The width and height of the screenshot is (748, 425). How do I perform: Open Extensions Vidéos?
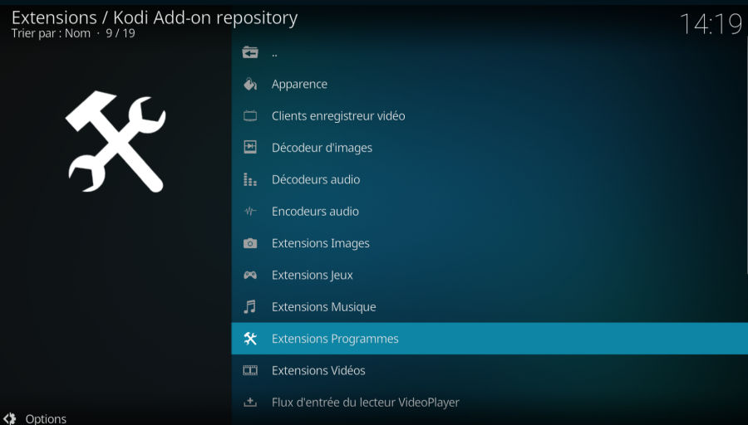pos(490,370)
